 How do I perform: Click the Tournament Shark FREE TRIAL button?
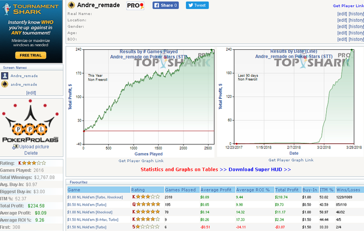click(x=31, y=56)
